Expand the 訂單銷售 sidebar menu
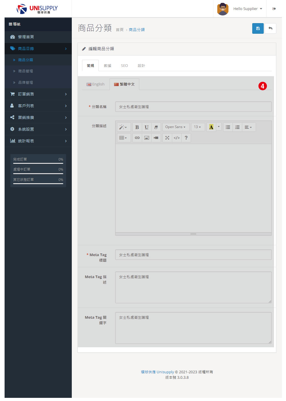286x401 pixels. tap(38, 94)
